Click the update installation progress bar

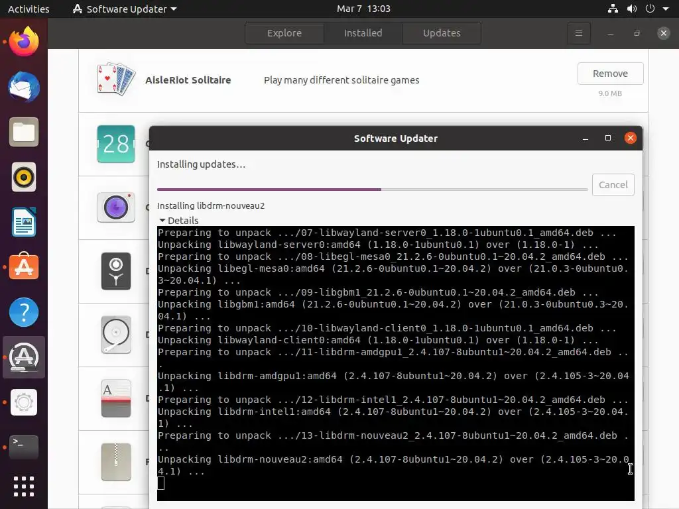(x=372, y=189)
